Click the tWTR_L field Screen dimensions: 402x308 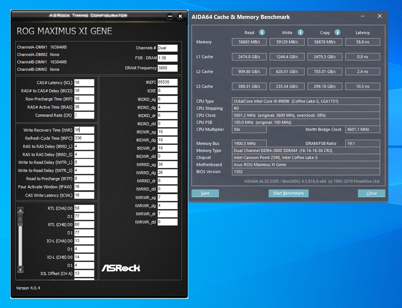tap(84, 162)
